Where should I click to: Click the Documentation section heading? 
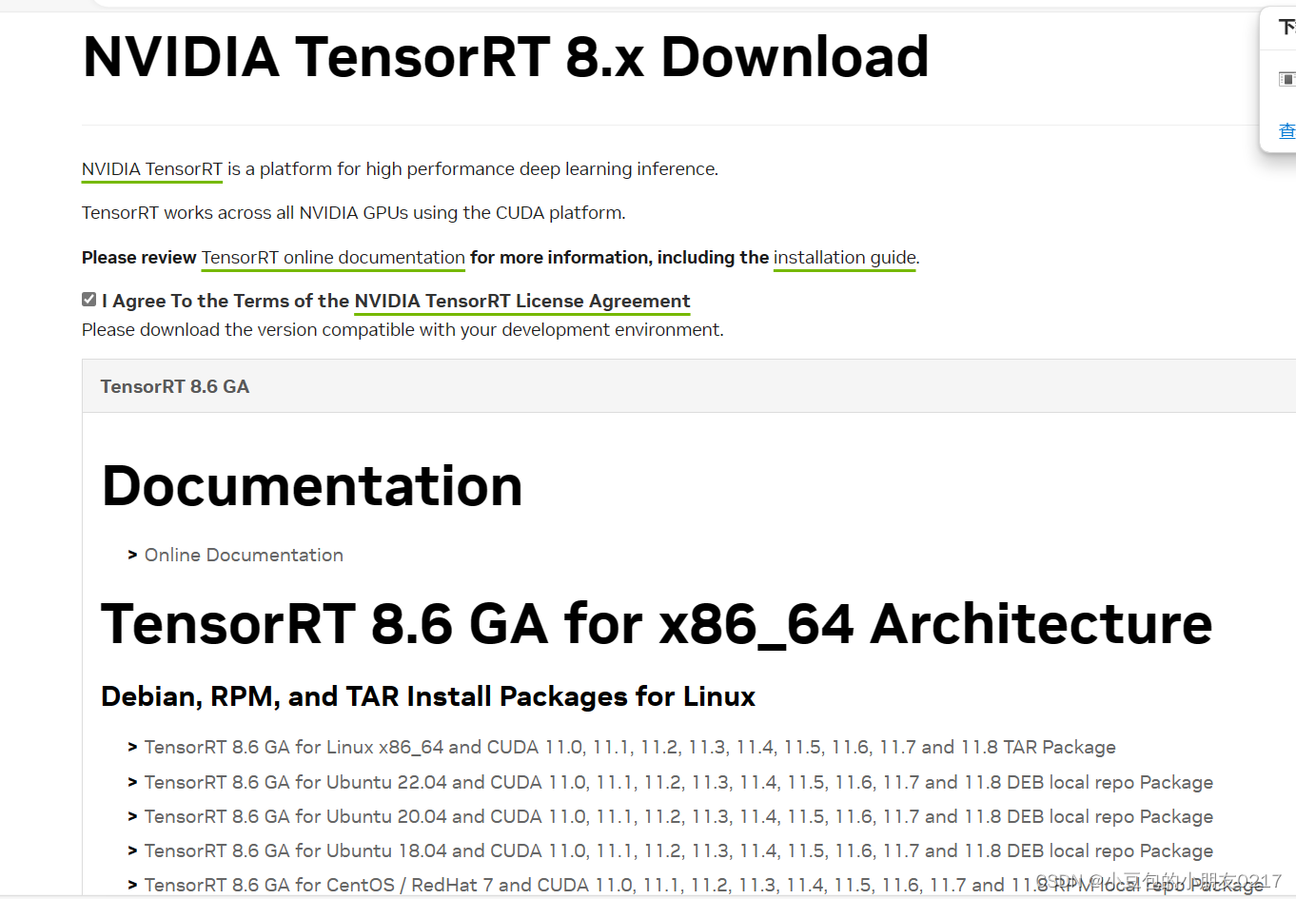click(x=312, y=487)
